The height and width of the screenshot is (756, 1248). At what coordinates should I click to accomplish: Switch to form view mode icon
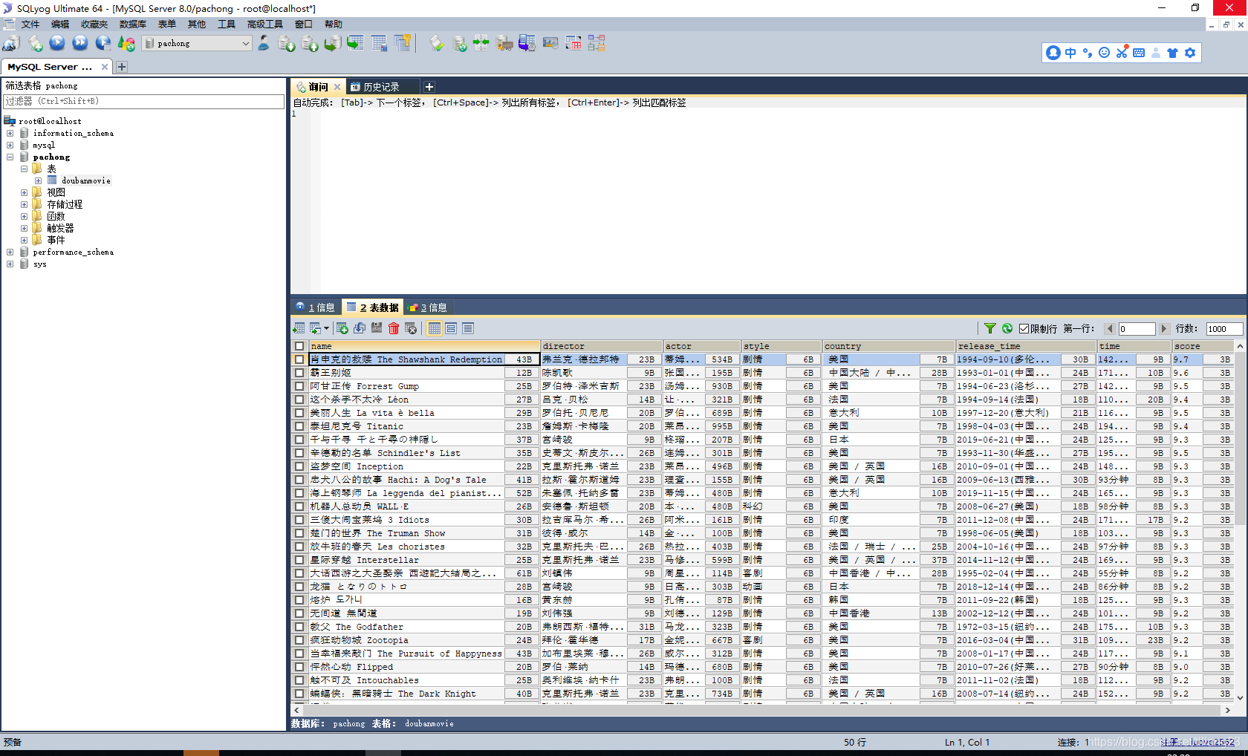tap(451, 328)
